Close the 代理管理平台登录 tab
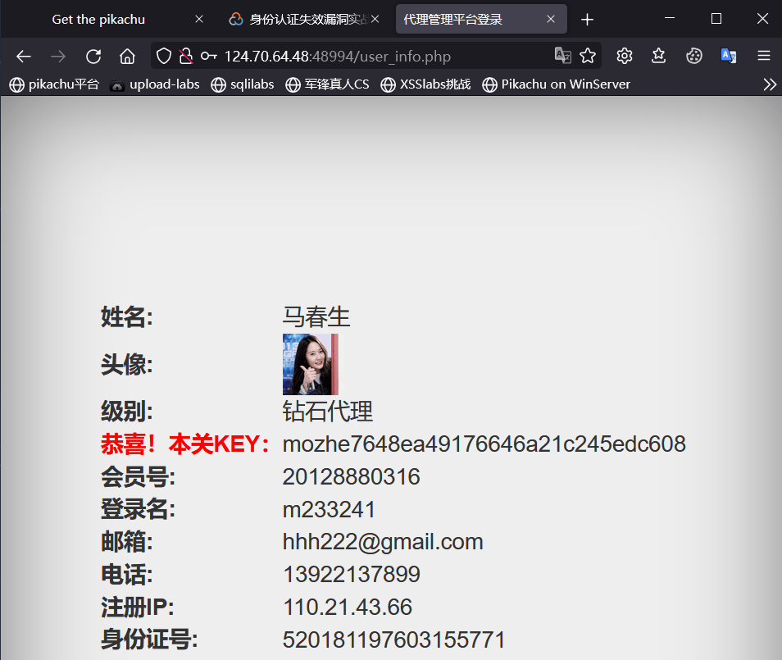Image resolution: width=782 pixels, height=660 pixels. [x=551, y=19]
